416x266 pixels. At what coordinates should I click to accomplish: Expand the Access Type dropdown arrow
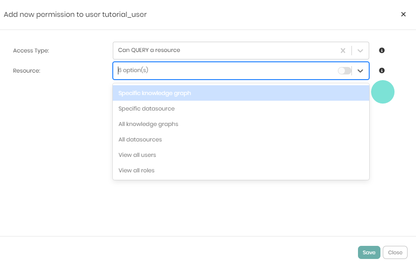(x=360, y=51)
